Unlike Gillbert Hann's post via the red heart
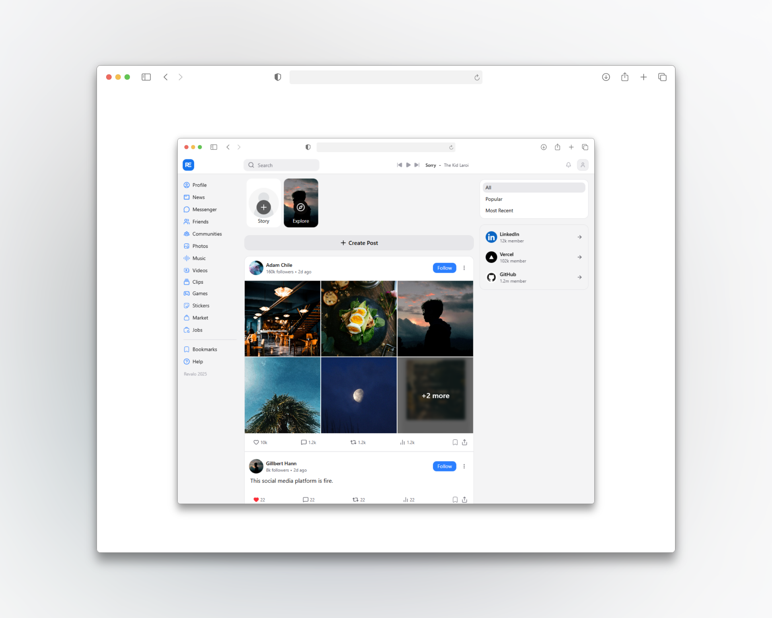This screenshot has height=618, width=772. pyautogui.click(x=256, y=500)
